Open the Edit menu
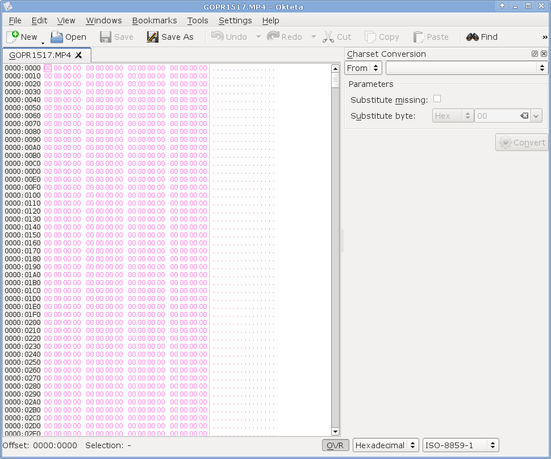The image size is (551, 459). pos(39,20)
